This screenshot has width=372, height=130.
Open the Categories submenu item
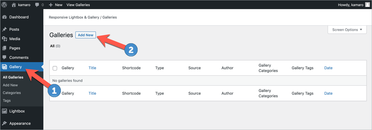(12, 93)
